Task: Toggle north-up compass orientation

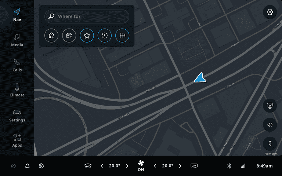Action: pos(270,144)
